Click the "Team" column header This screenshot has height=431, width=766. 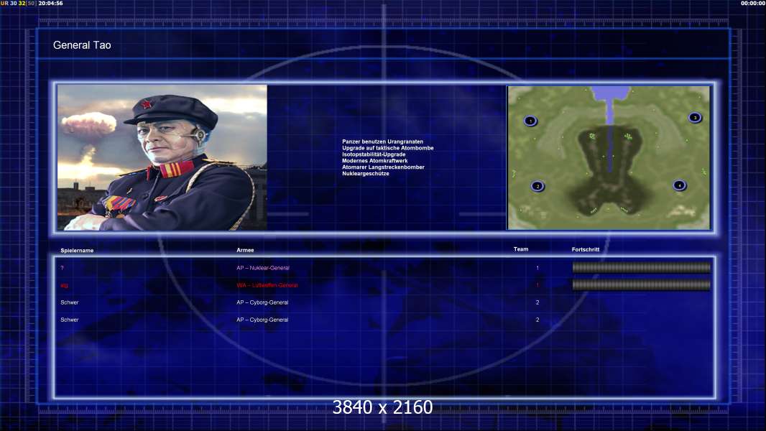click(x=521, y=249)
